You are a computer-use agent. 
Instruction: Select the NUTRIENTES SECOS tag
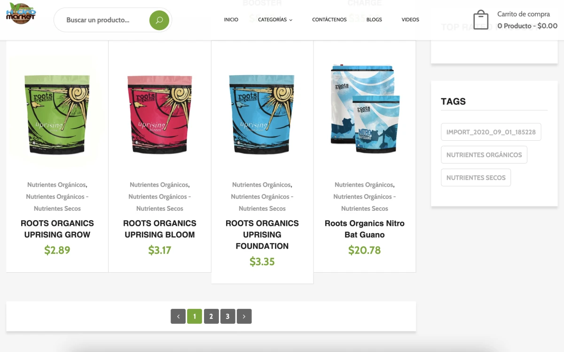click(476, 178)
